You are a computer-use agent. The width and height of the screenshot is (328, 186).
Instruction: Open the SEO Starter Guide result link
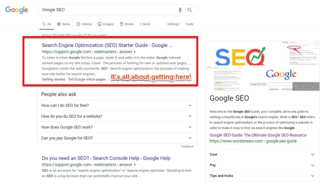pyautogui.click(x=107, y=45)
